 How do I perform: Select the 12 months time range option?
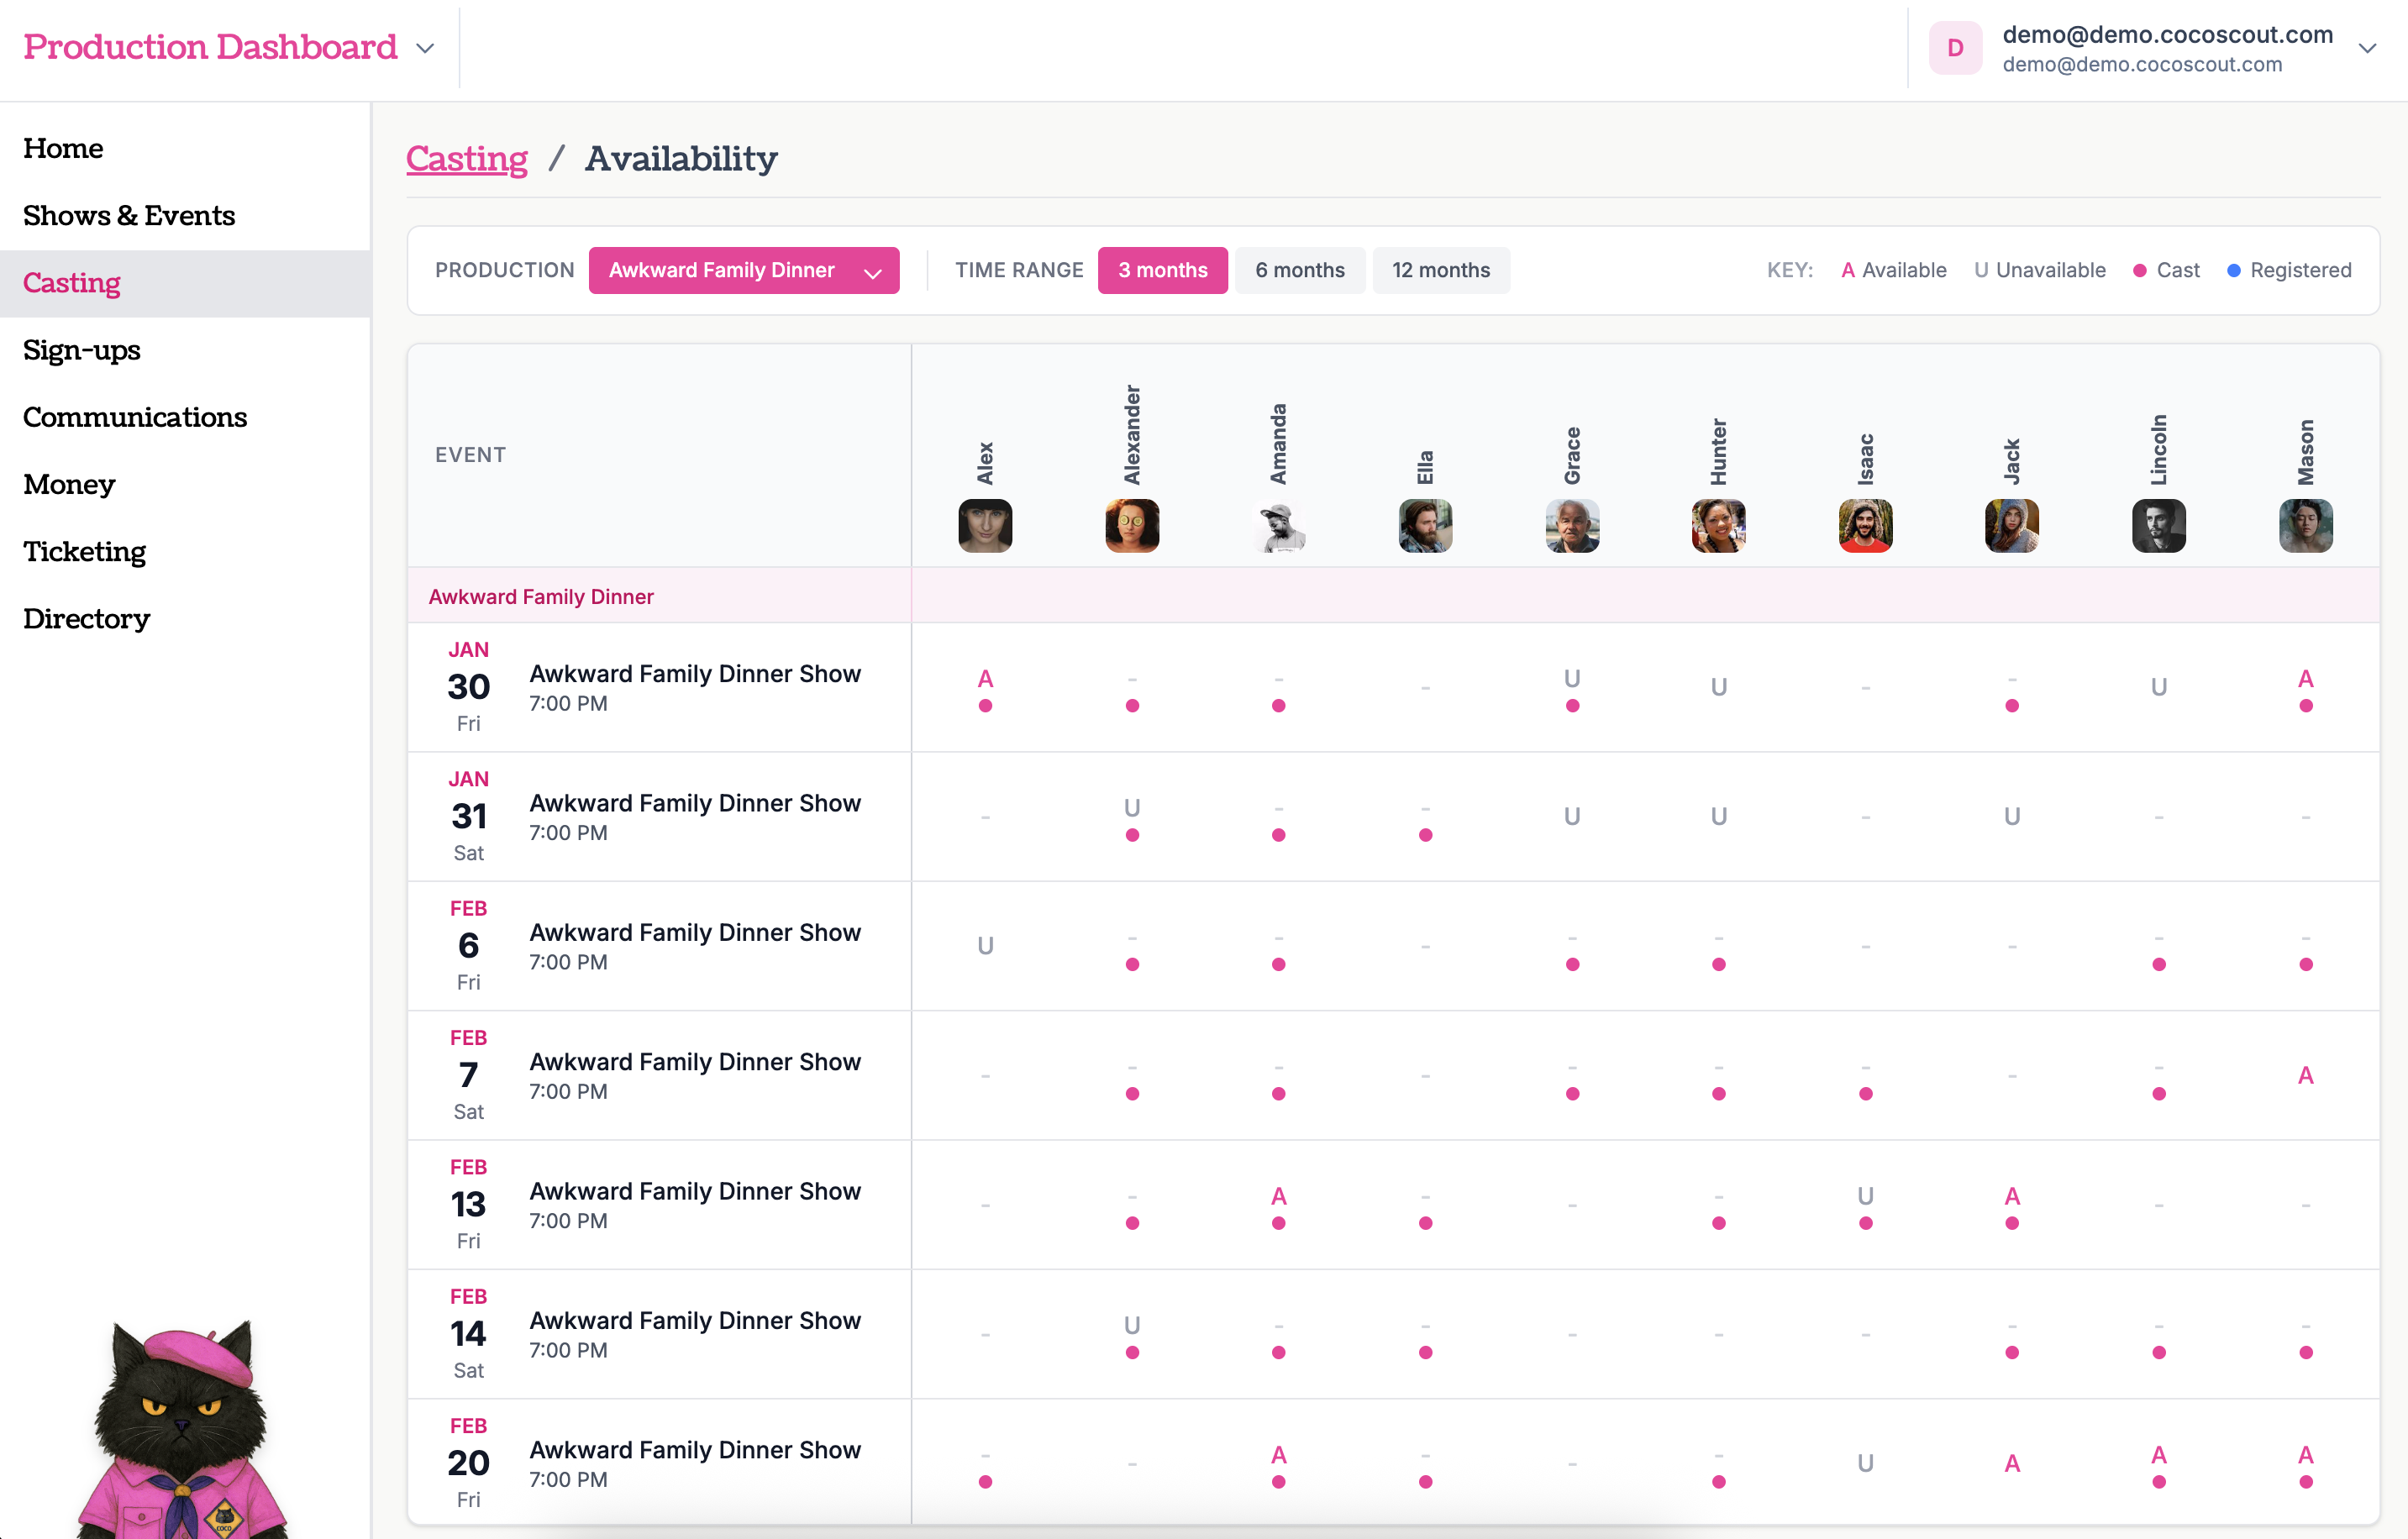1440,270
